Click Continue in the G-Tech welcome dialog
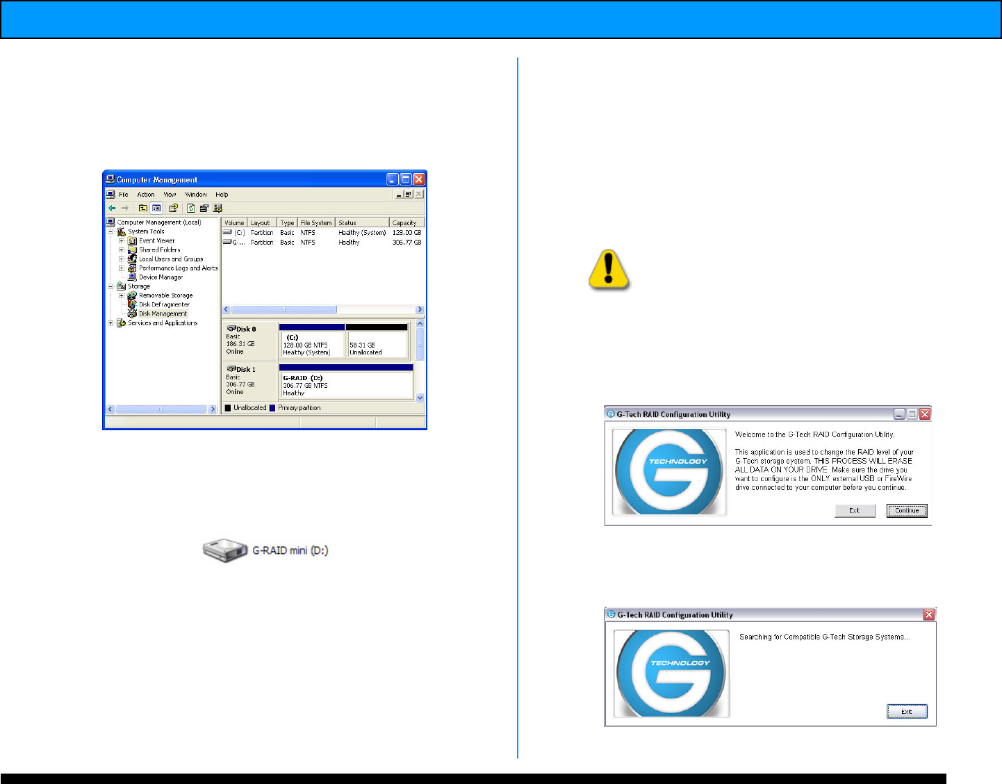 coord(907,510)
